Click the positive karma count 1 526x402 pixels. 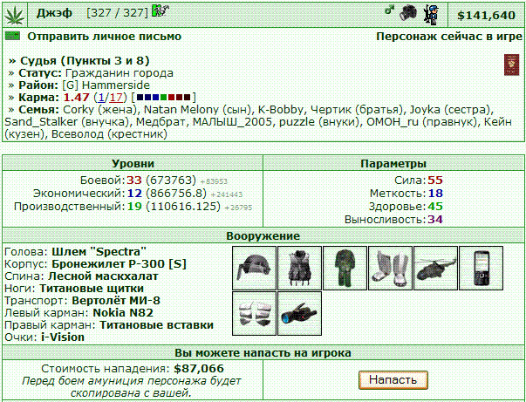point(101,98)
